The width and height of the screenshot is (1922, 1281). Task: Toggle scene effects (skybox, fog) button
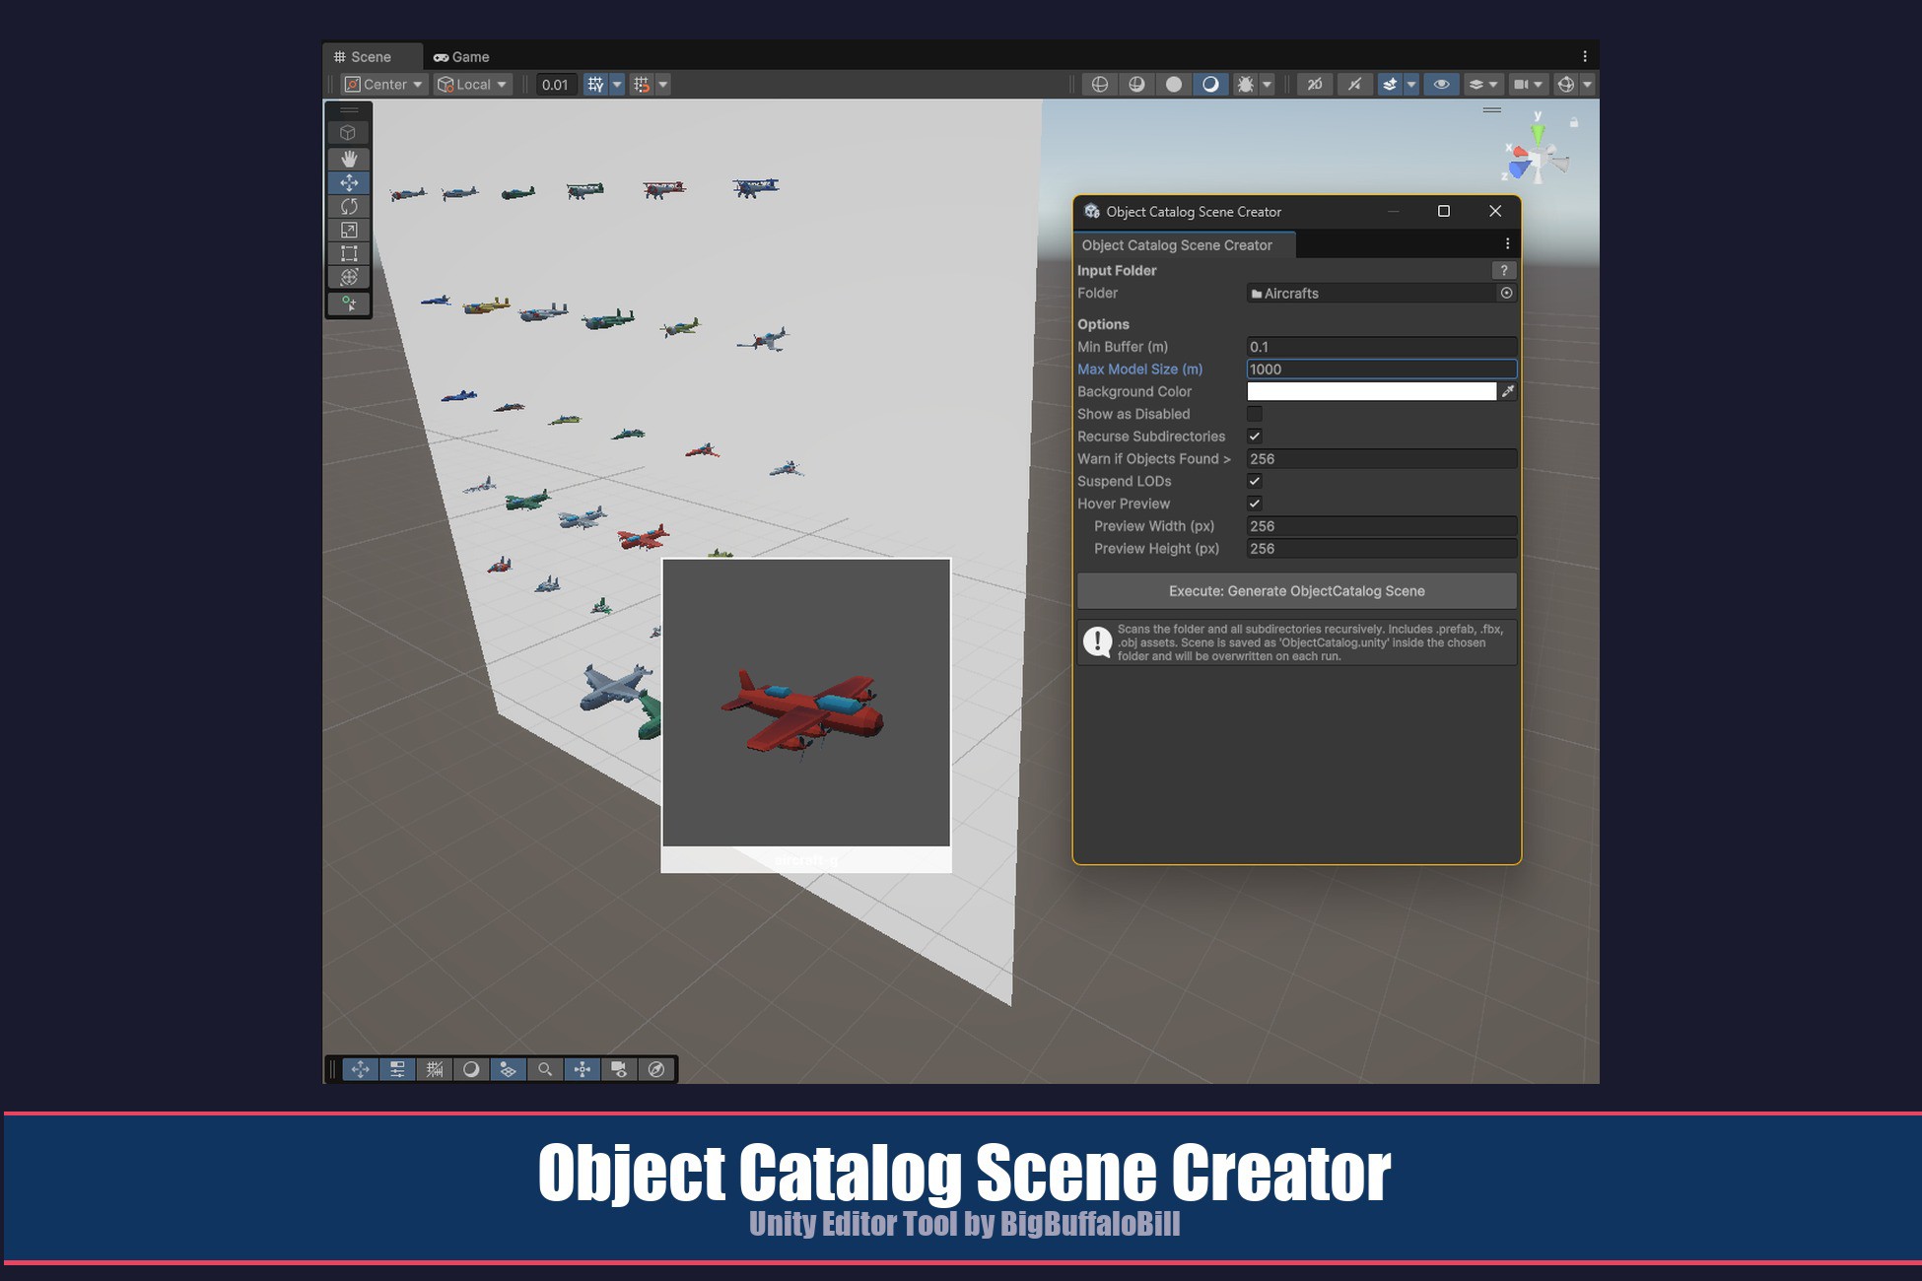point(1390,85)
